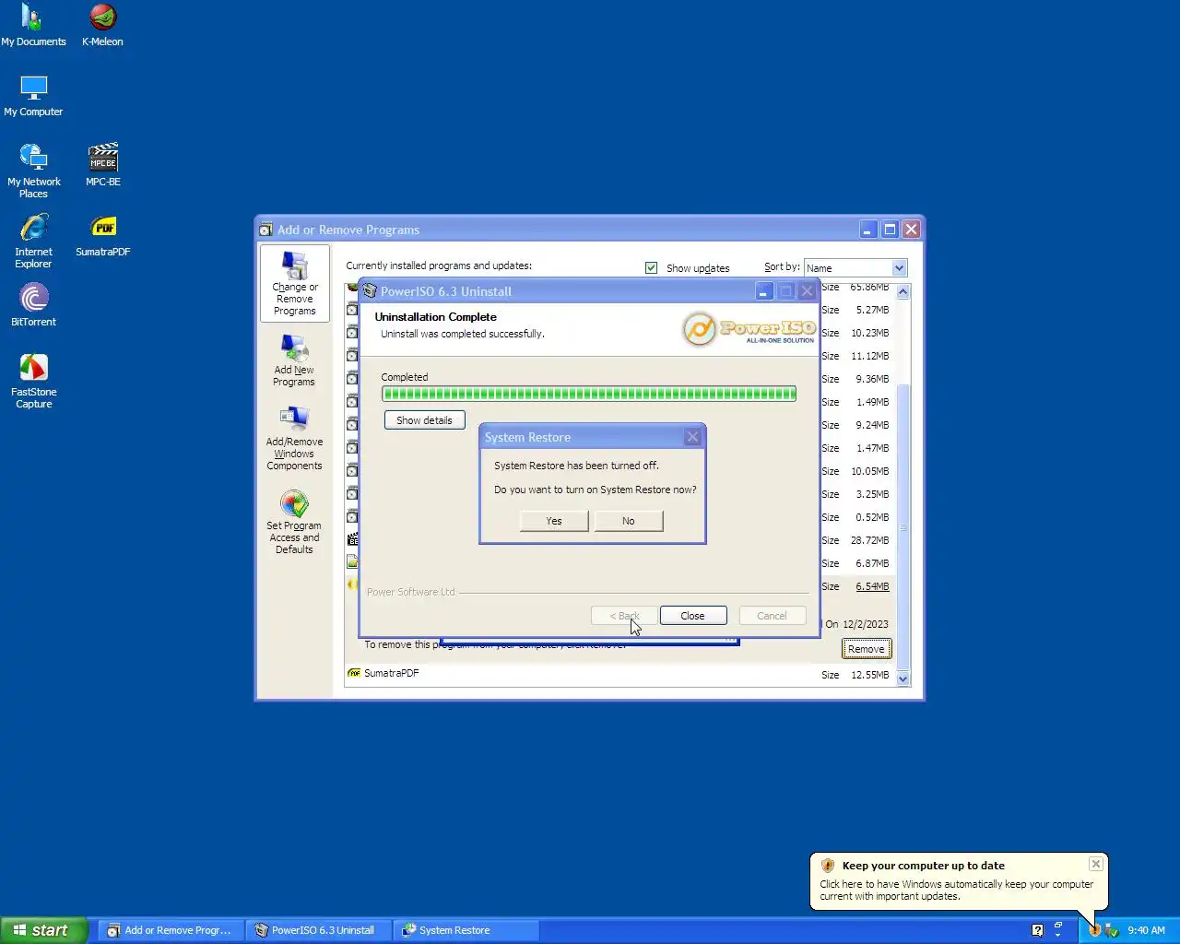
Task: Open K-Meleon browser desktop icon
Action: pyautogui.click(x=102, y=25)
